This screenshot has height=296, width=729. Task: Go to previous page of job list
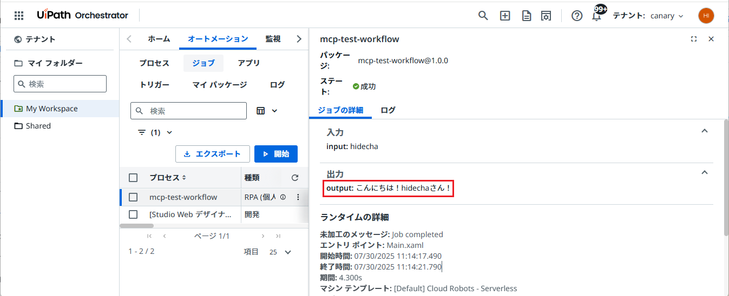point(165,236)
